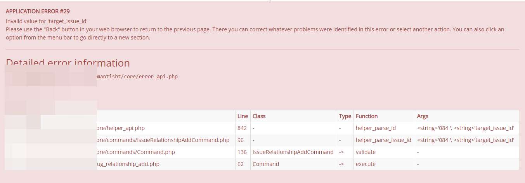Click the Args column header
The height and width of the screenshot is (183, 525).
(x=423, y=116)
